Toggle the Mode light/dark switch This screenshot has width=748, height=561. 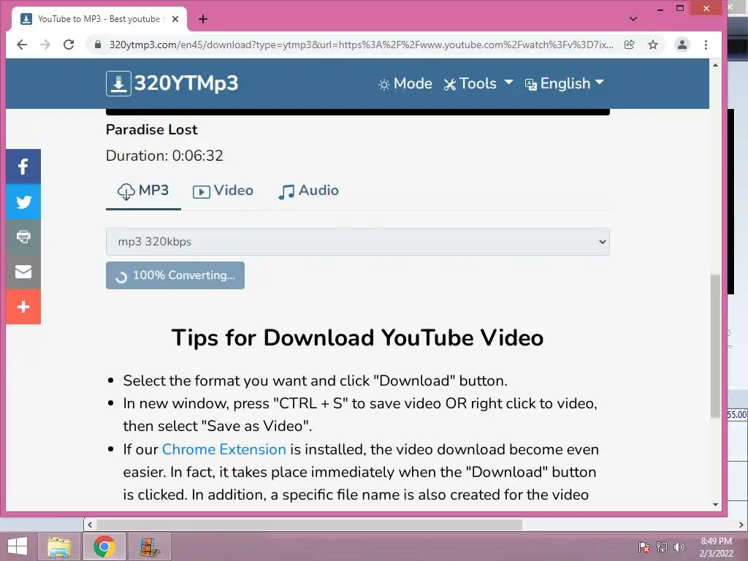[x=405, y=83]
